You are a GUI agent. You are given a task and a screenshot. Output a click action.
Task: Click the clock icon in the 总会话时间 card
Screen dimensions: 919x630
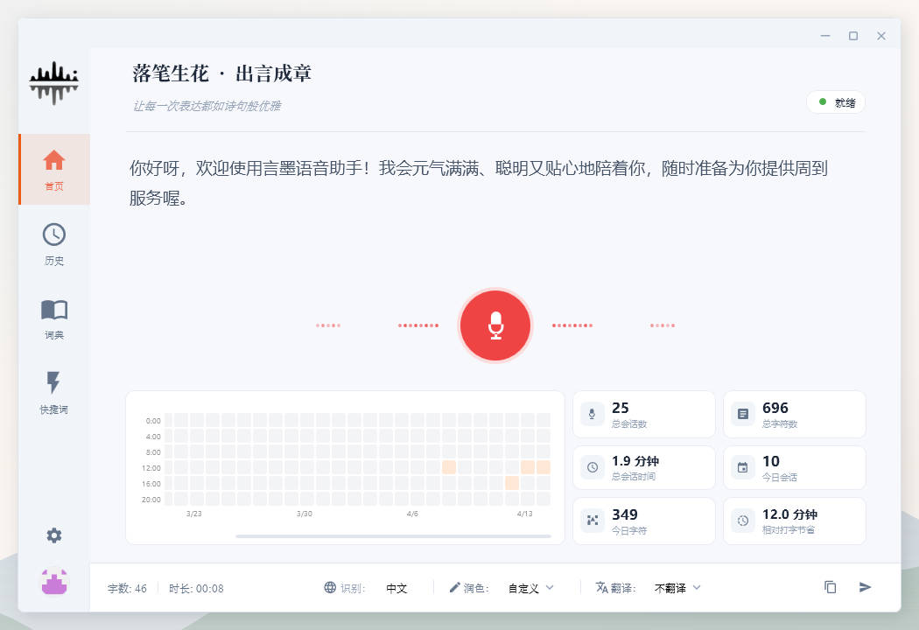(592, 467)
